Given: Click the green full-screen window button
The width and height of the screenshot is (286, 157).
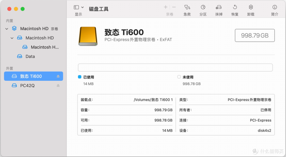Looking at the screenshot, I should 23,9.
